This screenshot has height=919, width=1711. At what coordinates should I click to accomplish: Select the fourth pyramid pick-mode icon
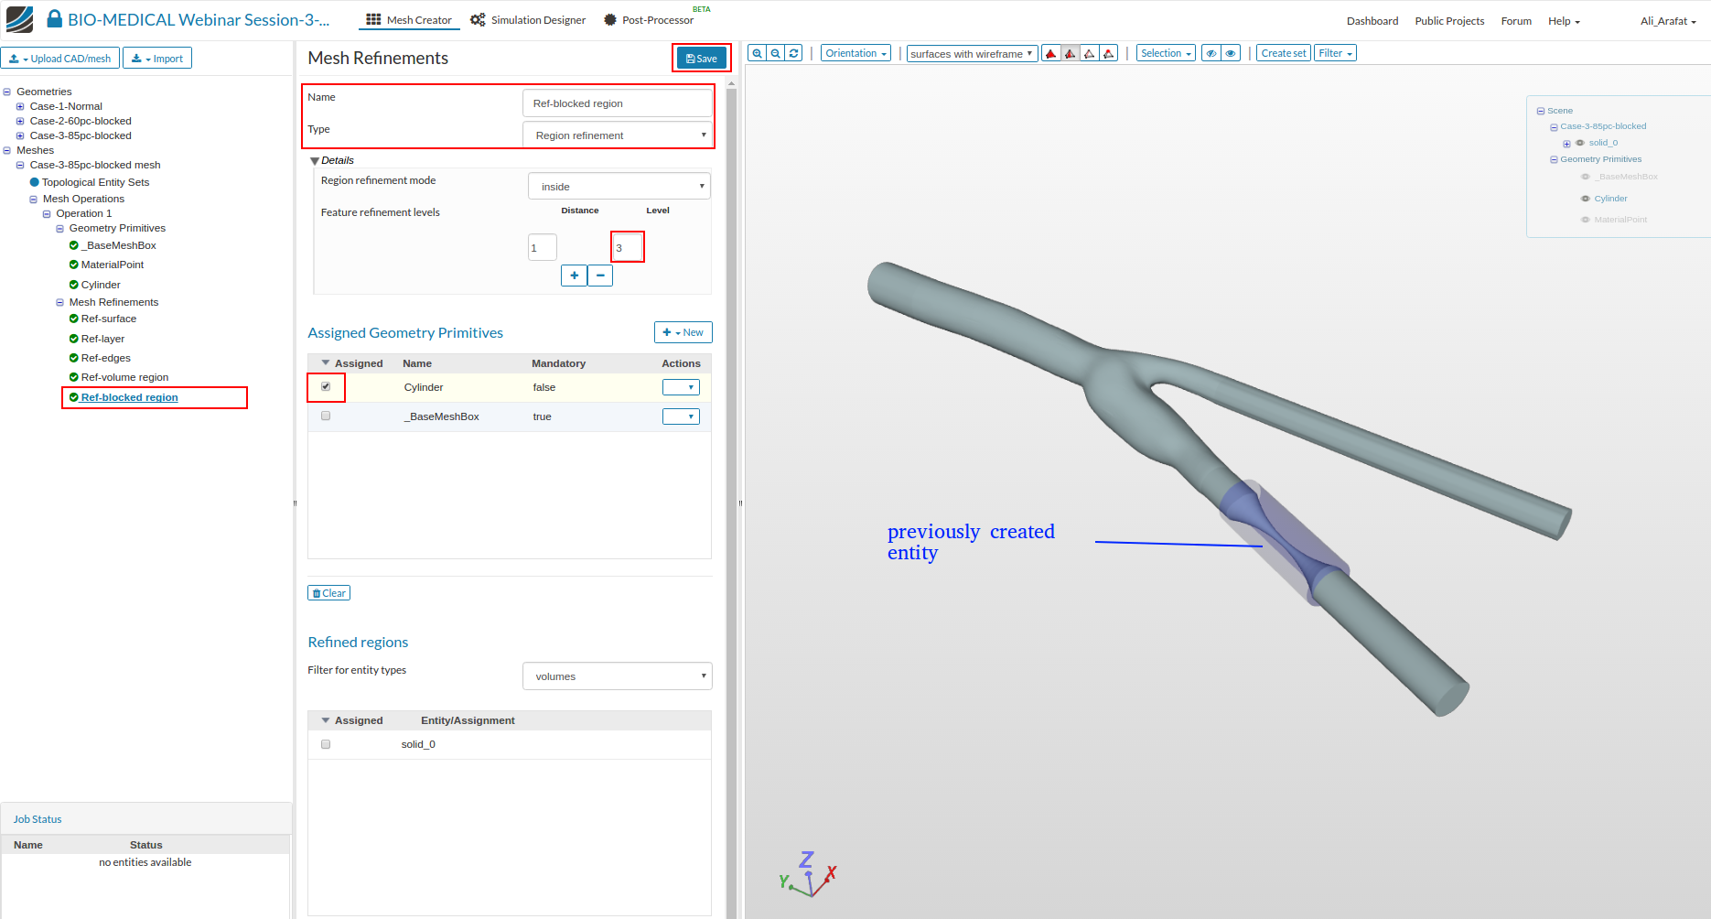pyautogui.click(x=1109, y=53)
